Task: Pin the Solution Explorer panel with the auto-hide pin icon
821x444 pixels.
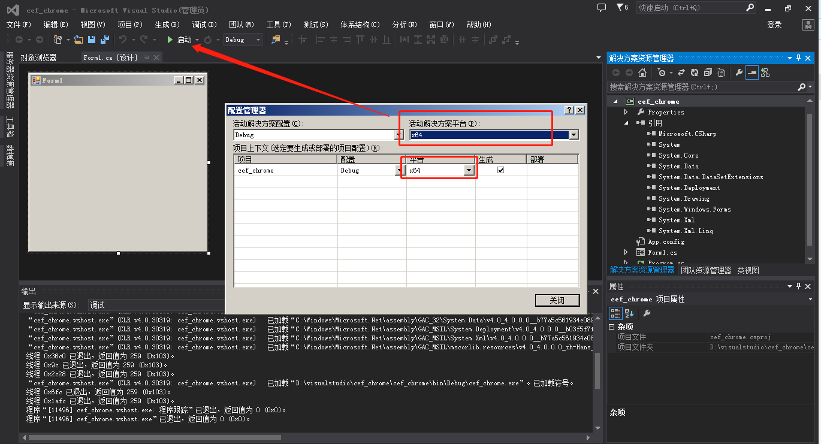Action: tap(799, 58)
